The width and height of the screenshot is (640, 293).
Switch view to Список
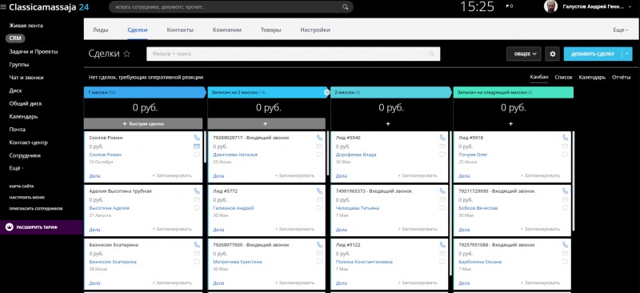tap(564, 77)
